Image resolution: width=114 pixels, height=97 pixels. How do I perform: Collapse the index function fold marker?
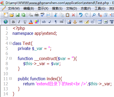(10, 79)
